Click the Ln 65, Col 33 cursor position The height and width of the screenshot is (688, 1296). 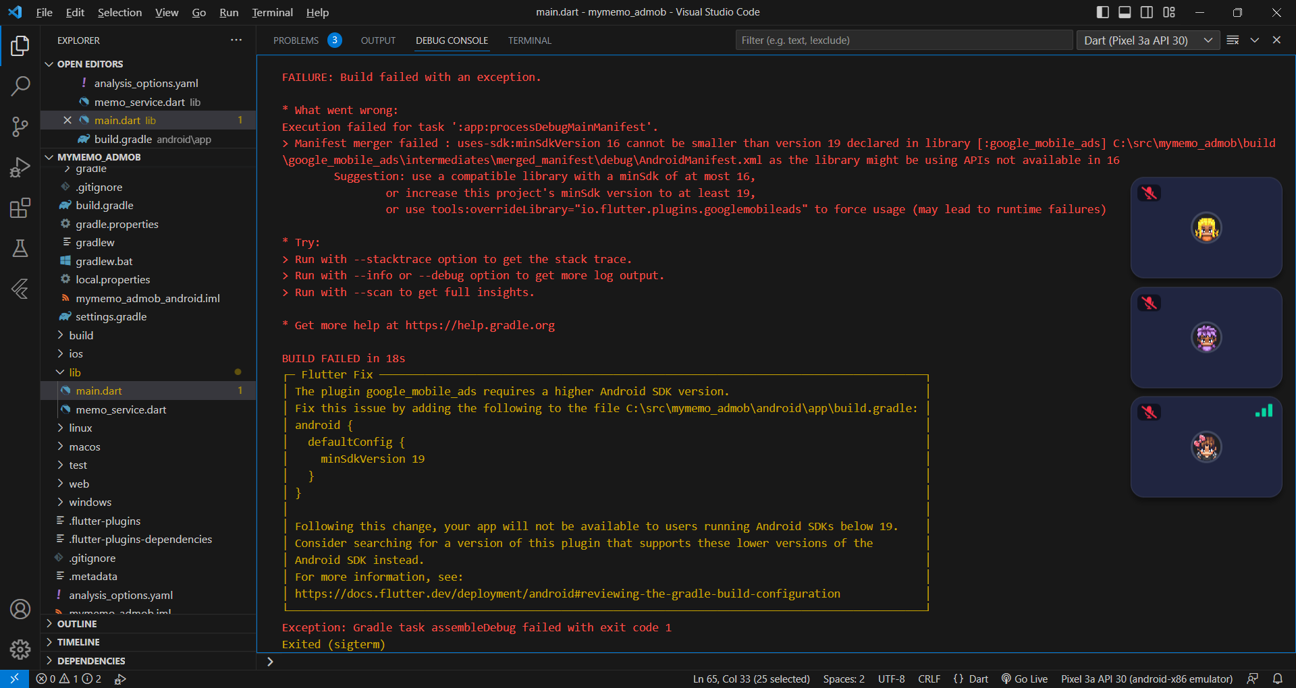[751, 679]
